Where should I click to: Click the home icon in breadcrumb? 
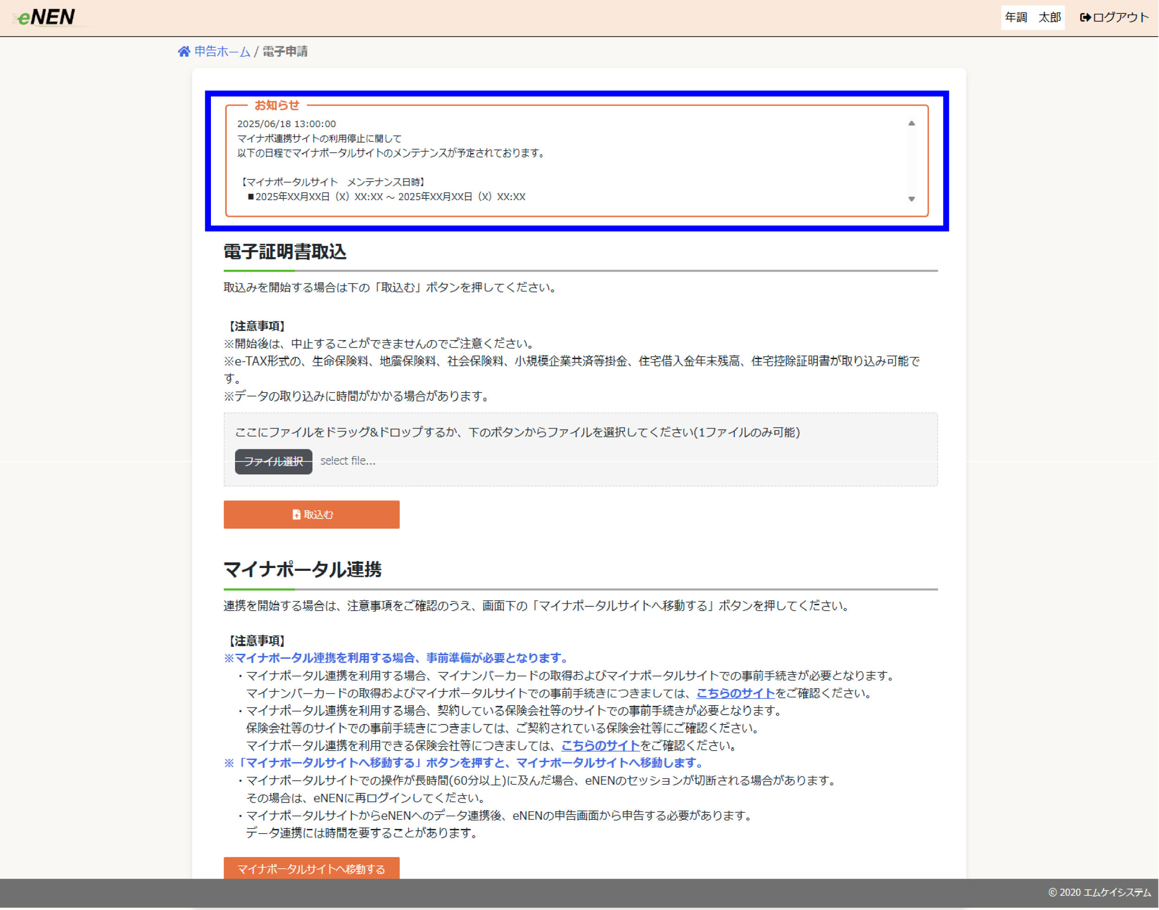[x=184, y=52]
